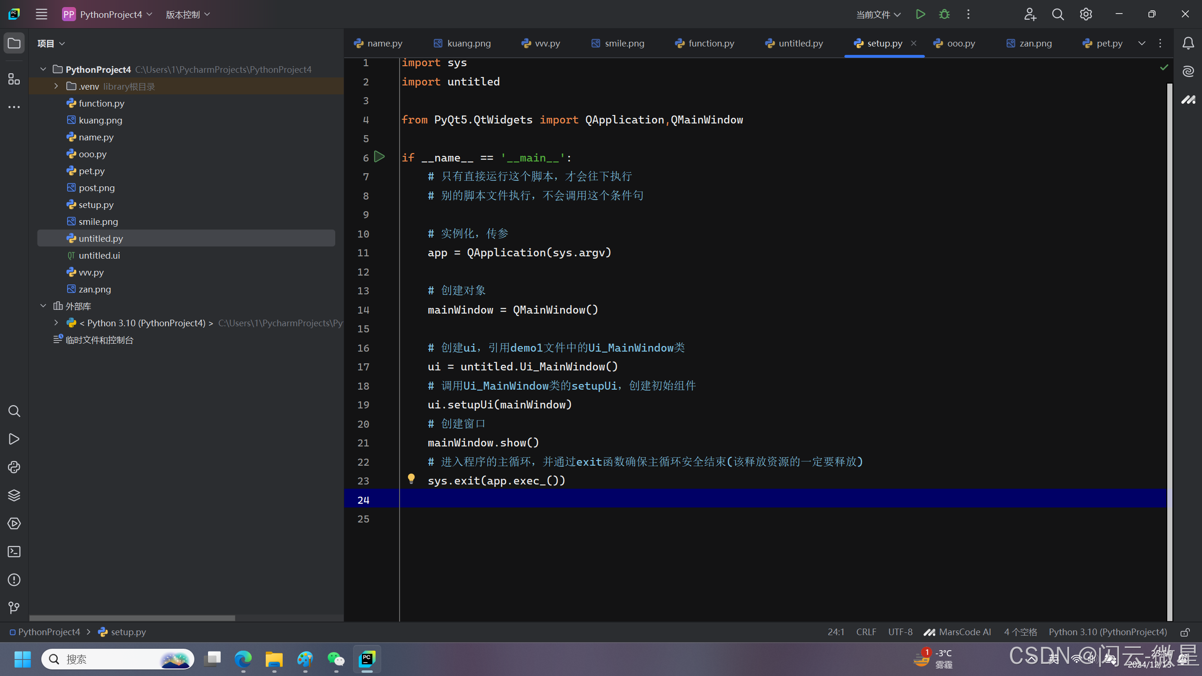Image resolution: width=1202 pixels, height=676 pixels.
Task: Click the lightbulb intention icon on line 23
Action: (411, 478)
